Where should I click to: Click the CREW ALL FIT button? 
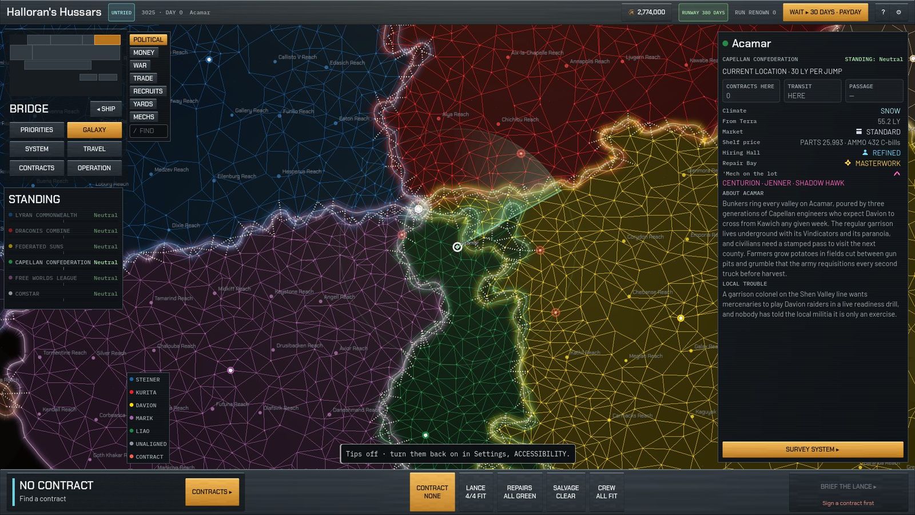[x=607, y=492]
